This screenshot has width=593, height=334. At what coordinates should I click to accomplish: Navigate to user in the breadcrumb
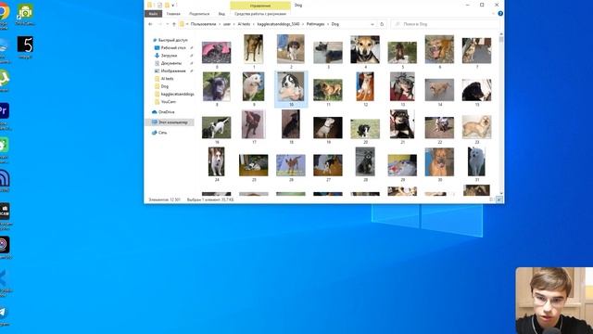[x=226, y=24]
